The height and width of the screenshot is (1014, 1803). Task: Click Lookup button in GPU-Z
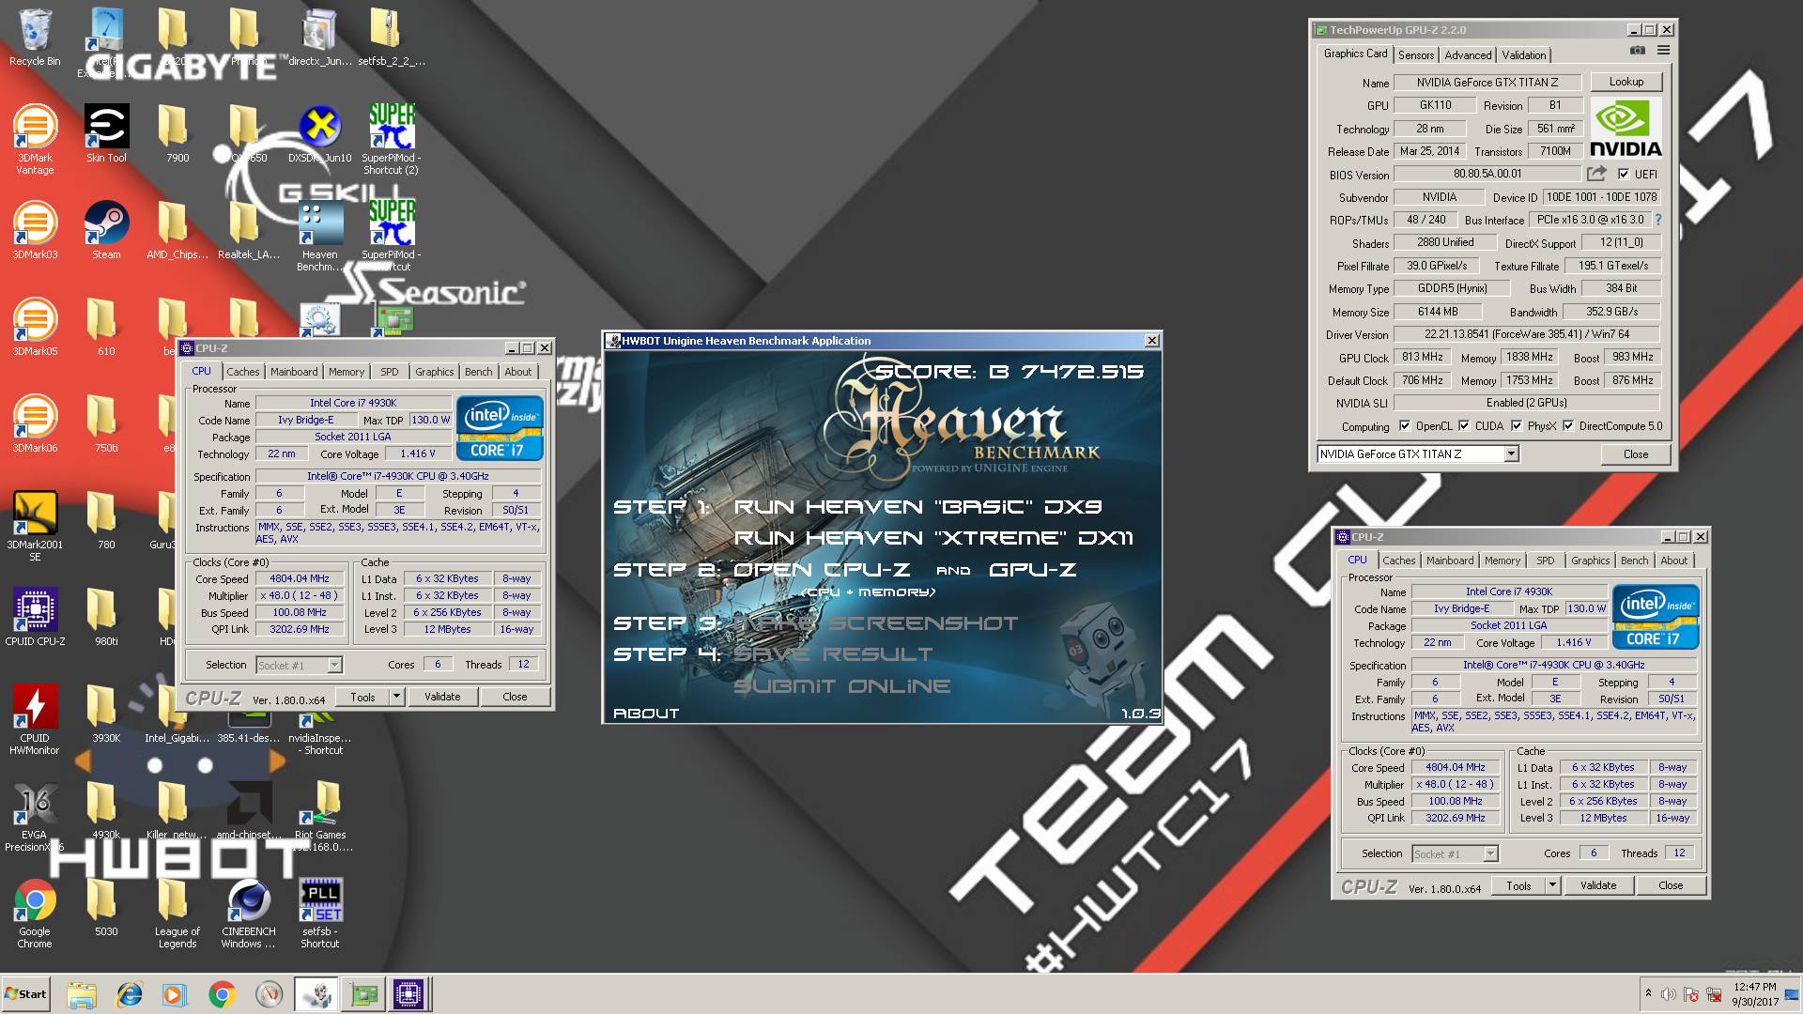click(1626, 82)
